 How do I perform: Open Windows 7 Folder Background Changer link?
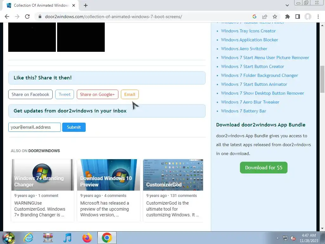[x=260, y=76]
